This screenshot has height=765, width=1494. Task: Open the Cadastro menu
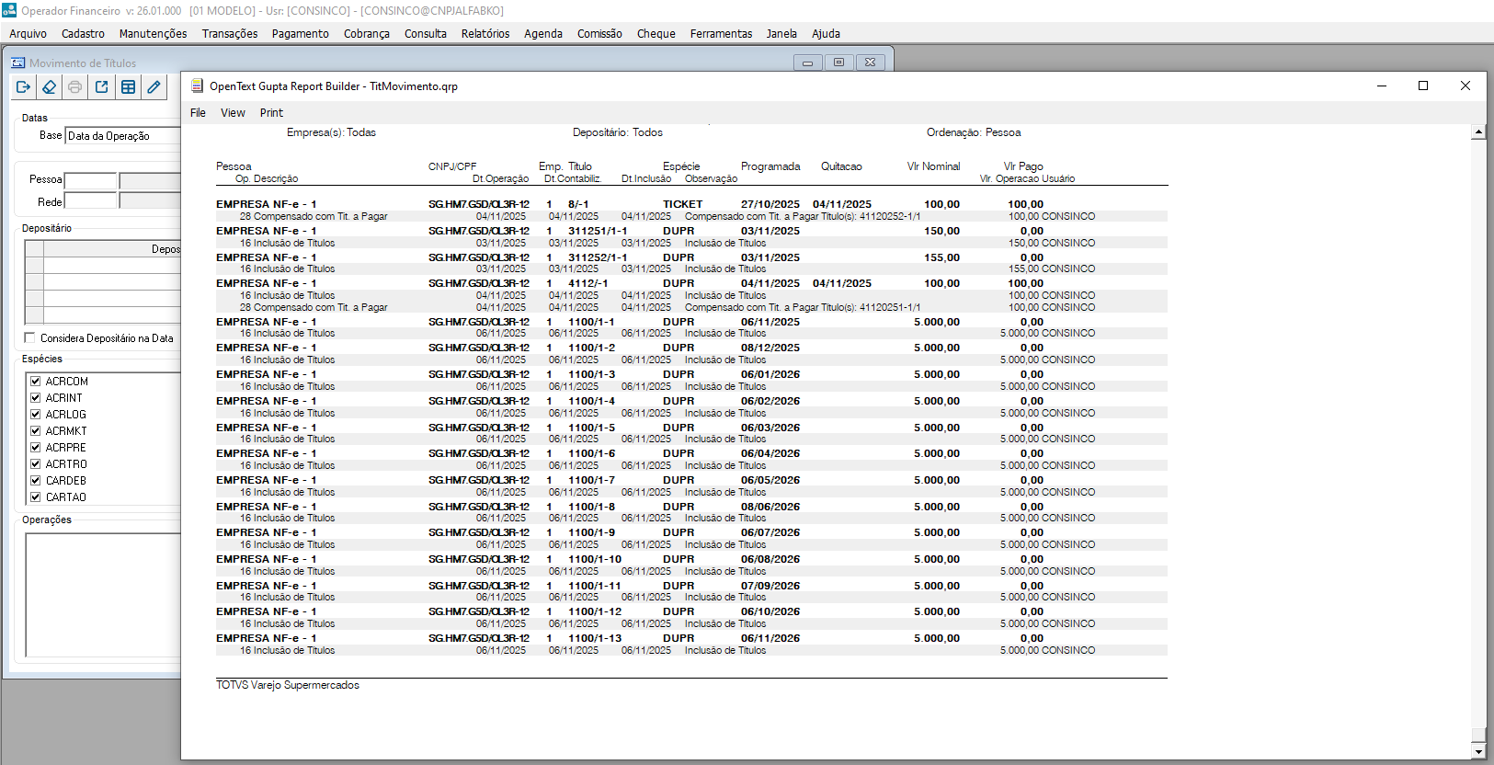point(83,34)
